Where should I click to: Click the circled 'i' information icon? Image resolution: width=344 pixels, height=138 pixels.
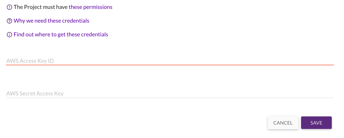click(9, 35)
